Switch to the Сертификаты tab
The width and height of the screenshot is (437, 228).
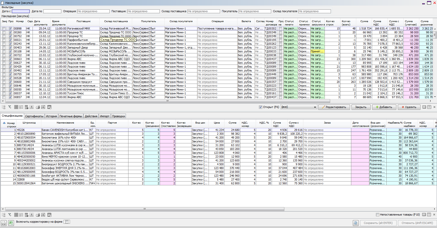click(34, 116)
